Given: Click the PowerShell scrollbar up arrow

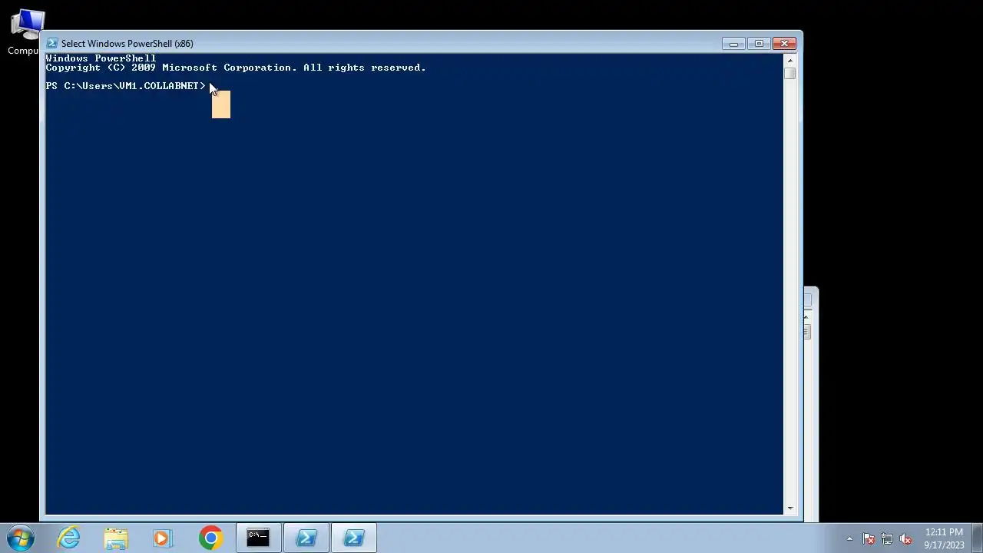Looking at the screenshot, I should [790, 60].
